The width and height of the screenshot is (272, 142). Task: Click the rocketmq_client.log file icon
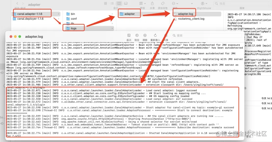[x=175, y=19]
